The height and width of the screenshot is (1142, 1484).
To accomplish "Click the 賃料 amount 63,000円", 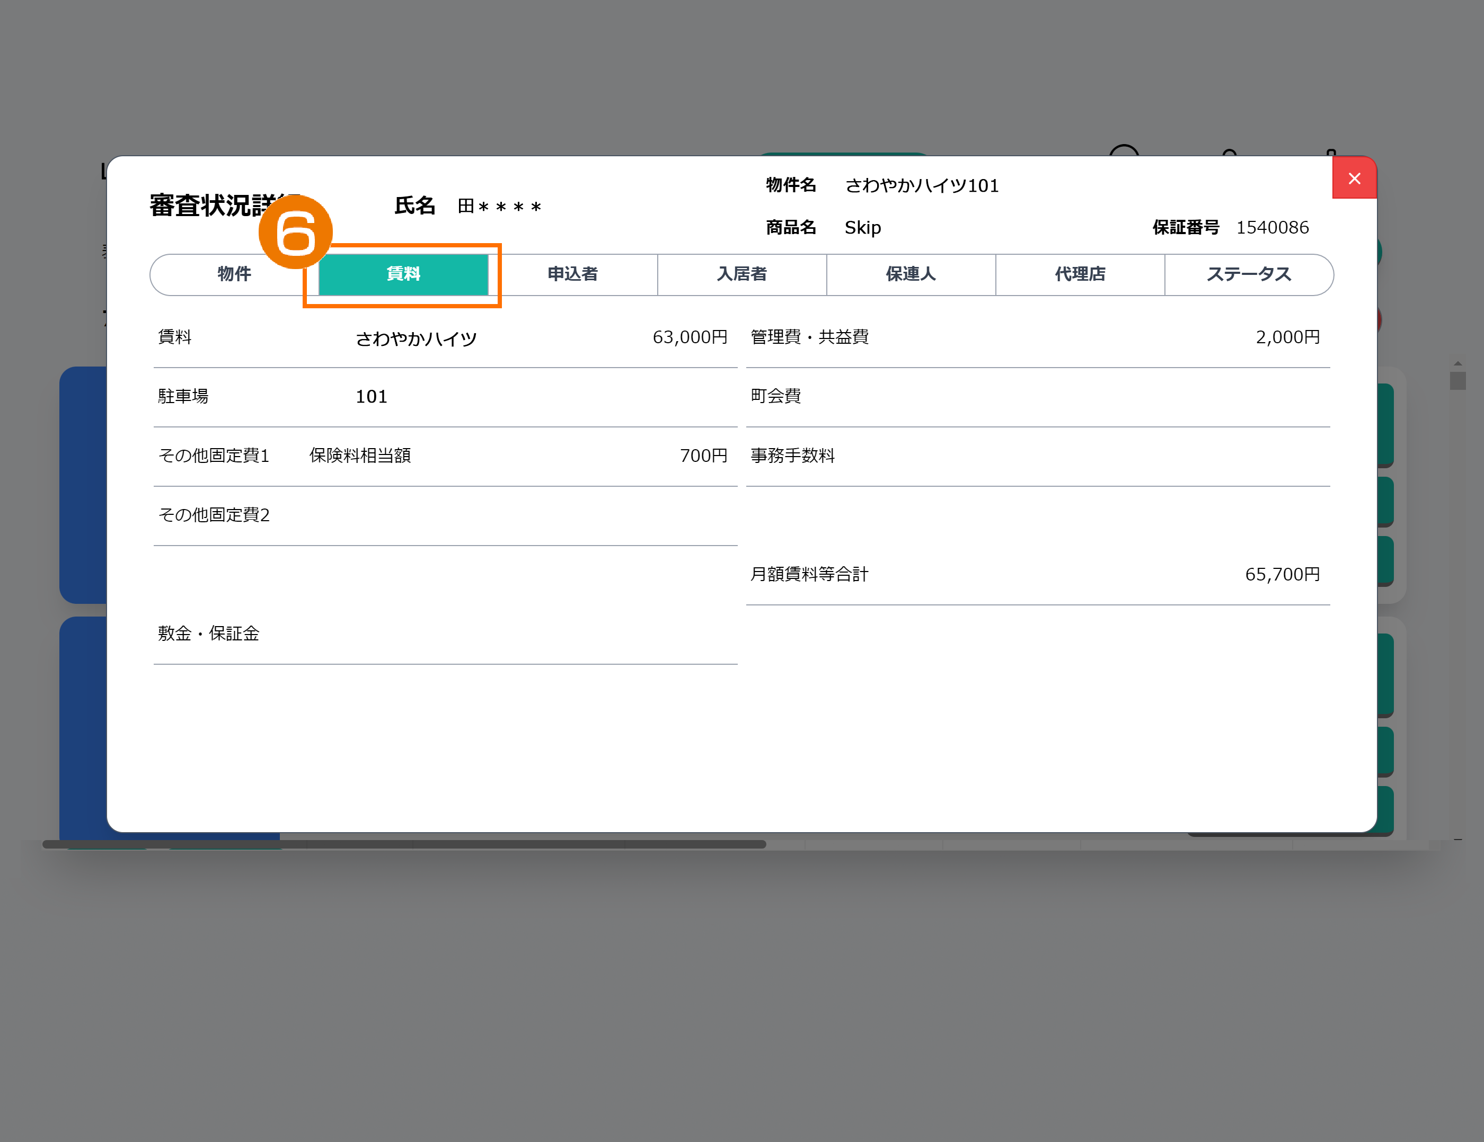I will coord(689,337).
